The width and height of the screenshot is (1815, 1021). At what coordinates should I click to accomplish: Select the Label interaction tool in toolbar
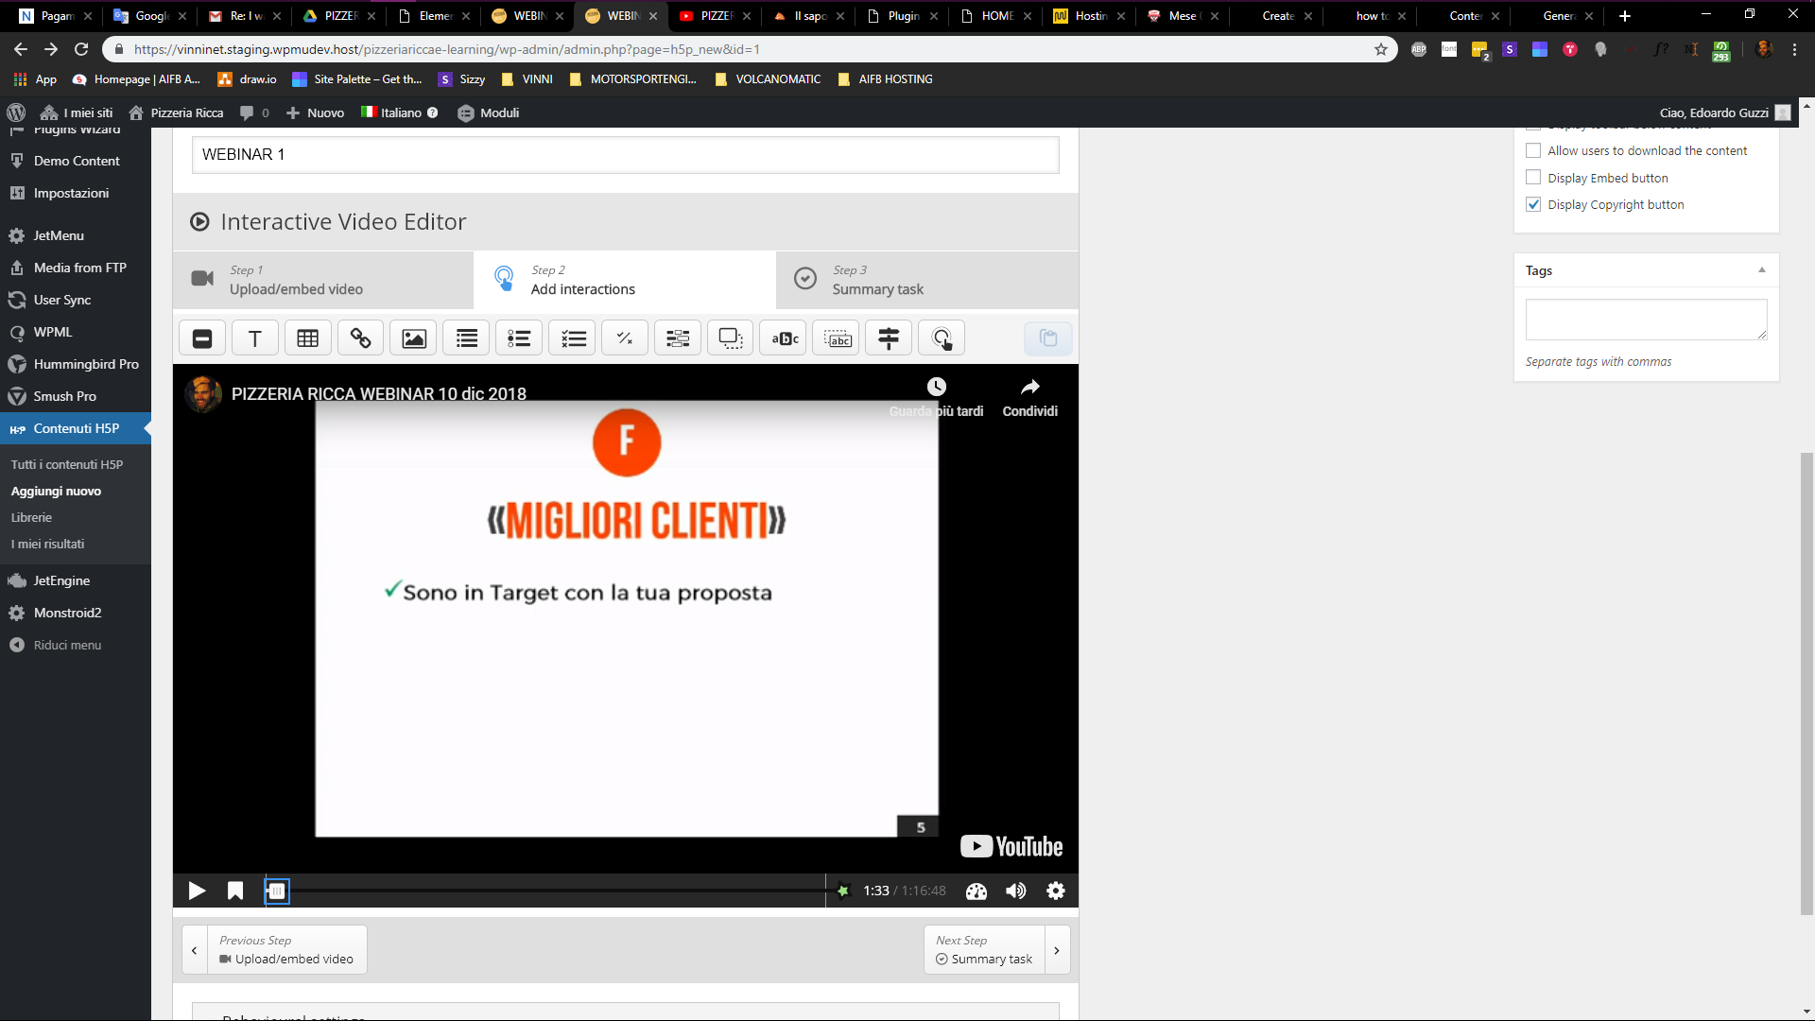pyautogui.click(x=202, y=338)
